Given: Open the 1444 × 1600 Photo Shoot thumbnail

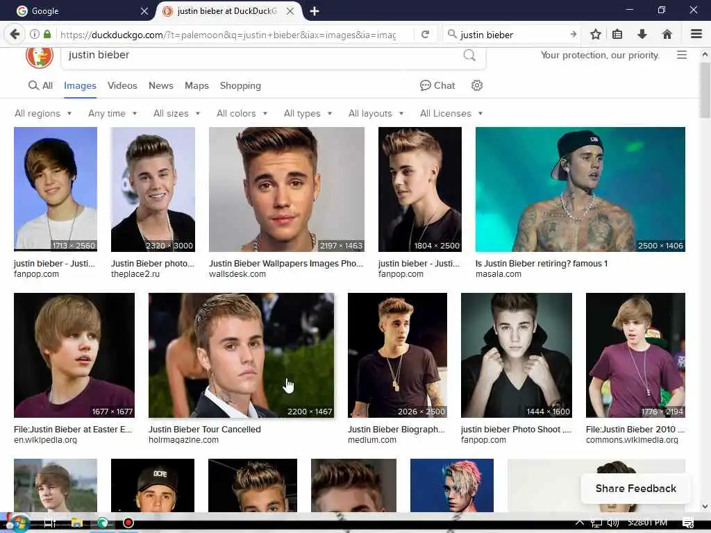Looking at the screenshot, I should (517, 355).
